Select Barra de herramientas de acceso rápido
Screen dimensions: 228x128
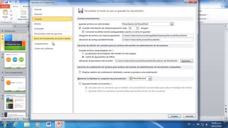(52, 39)
